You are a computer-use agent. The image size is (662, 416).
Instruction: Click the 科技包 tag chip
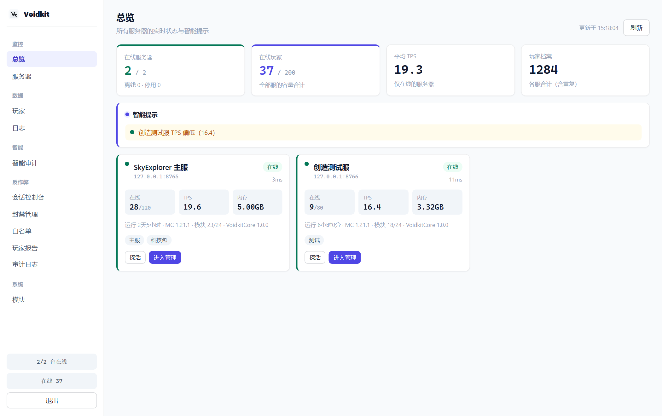[x=159, y=240]
